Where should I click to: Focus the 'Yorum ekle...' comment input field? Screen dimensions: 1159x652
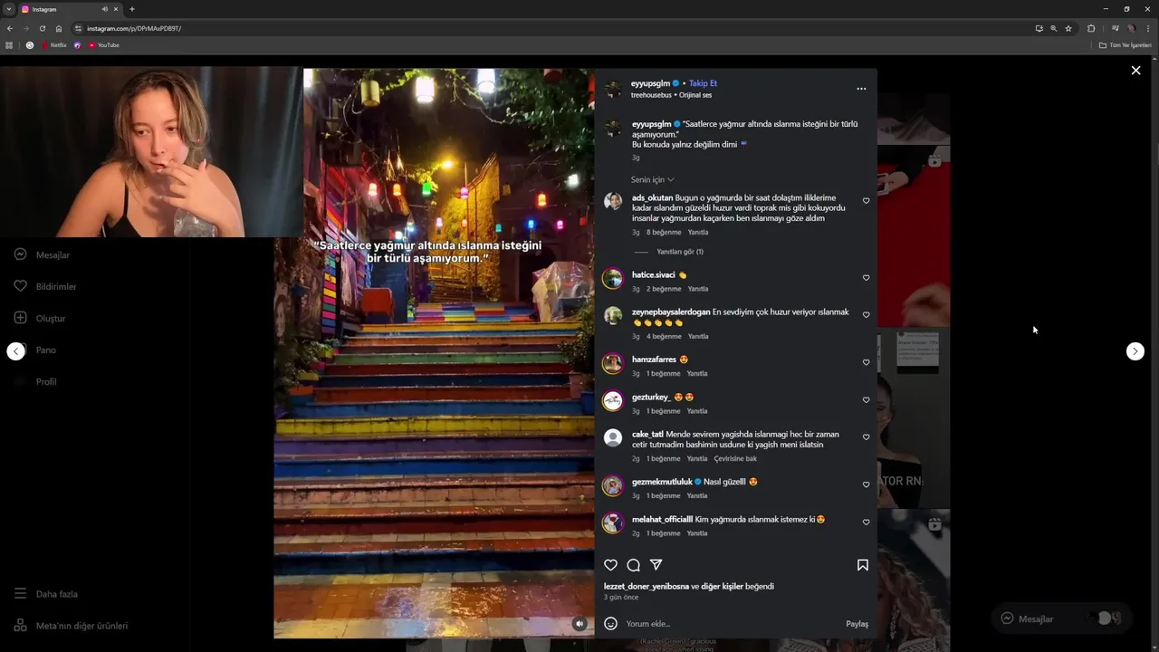[733, 624]
